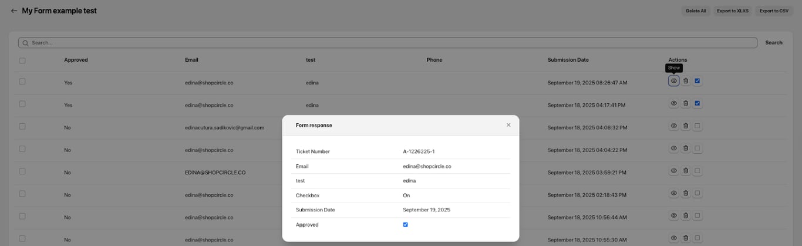802x246 pixels.
Task: Select the first row's left checkbox
Action: point(22,82)
